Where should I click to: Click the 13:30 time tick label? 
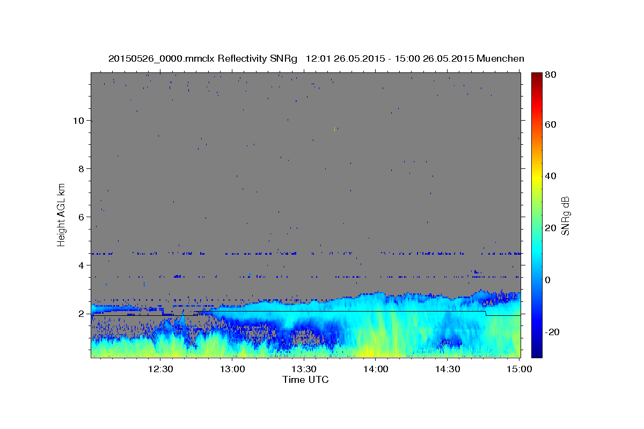point(304,369)
